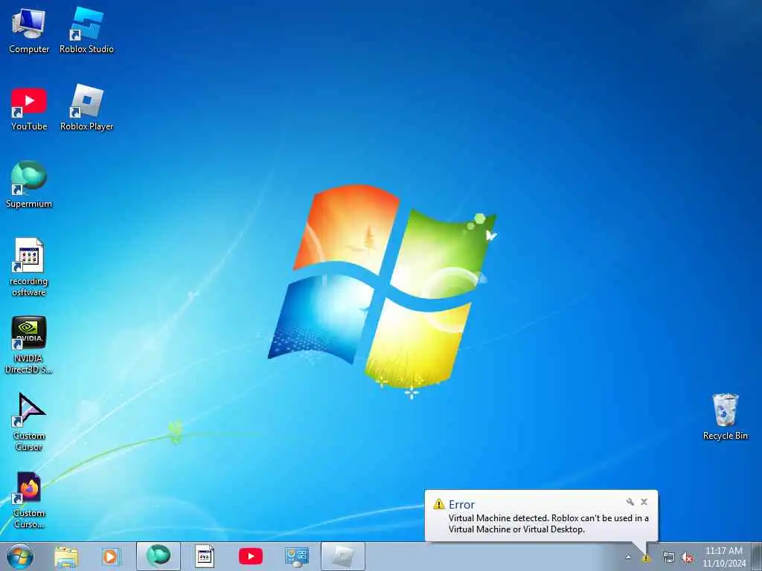This screenshot has height=571, width=762.
Task: Click the Error balloon title
Action: [x=461, y=505]
